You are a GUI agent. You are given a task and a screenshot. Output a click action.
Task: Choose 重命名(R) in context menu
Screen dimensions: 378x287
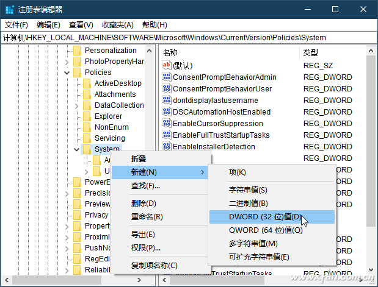pyautogui.click(x=160, y=217)
